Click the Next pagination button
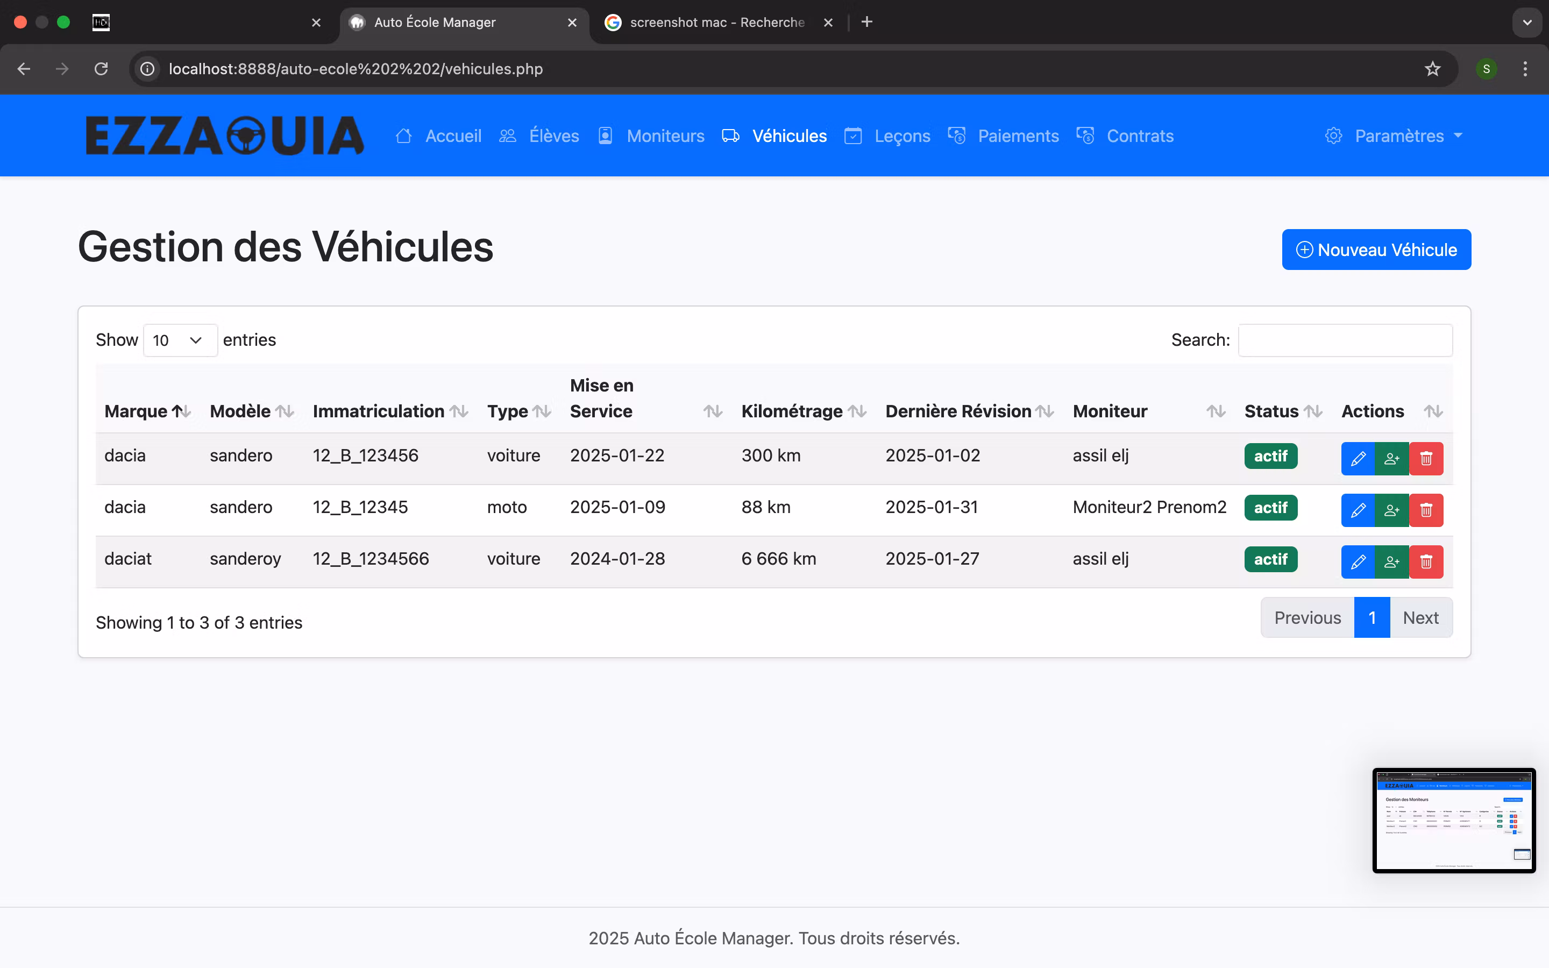Viewport: 1549px width, 968px height. click(1420, 618)
